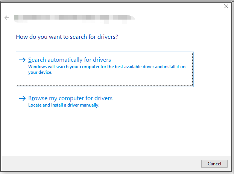Click 'Locate and install a driver manually.' text
234x174 pixels.
tap(64, 105)
